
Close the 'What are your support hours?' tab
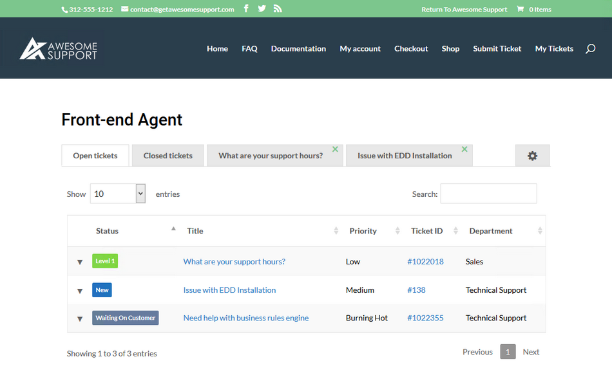point(335,149)
